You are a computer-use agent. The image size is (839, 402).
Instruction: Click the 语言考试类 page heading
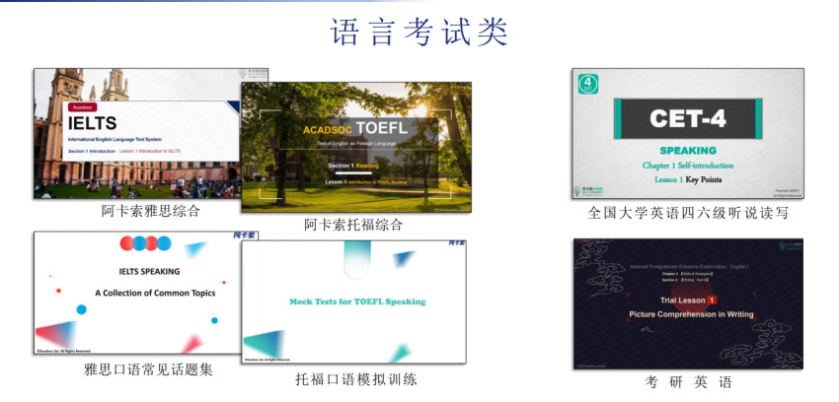[x=419, y=33]
